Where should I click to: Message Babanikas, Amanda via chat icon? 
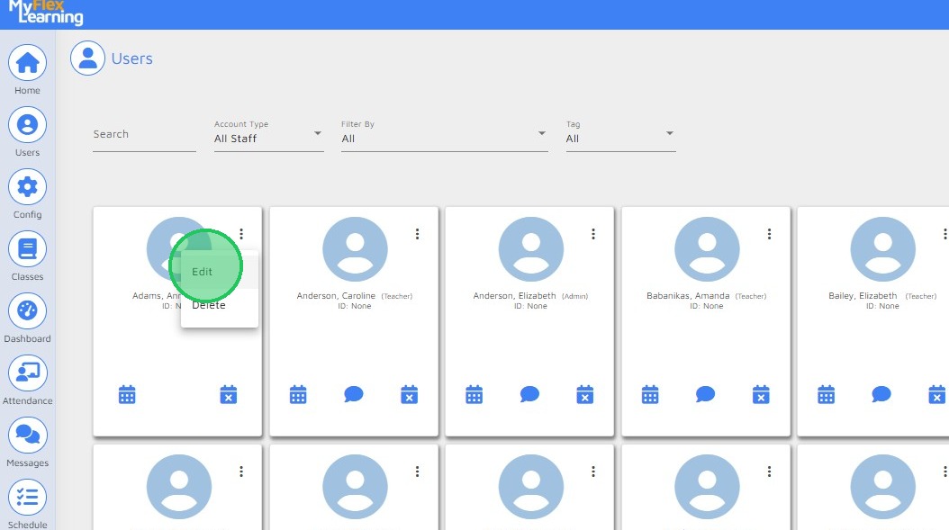[705, 394]
